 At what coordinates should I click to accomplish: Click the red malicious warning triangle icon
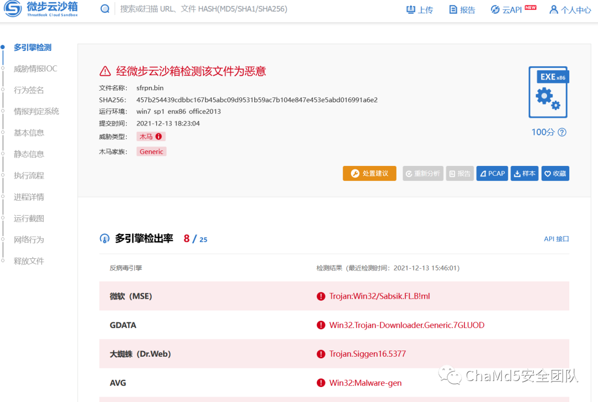pyautogui.click(x=105, y=71)
